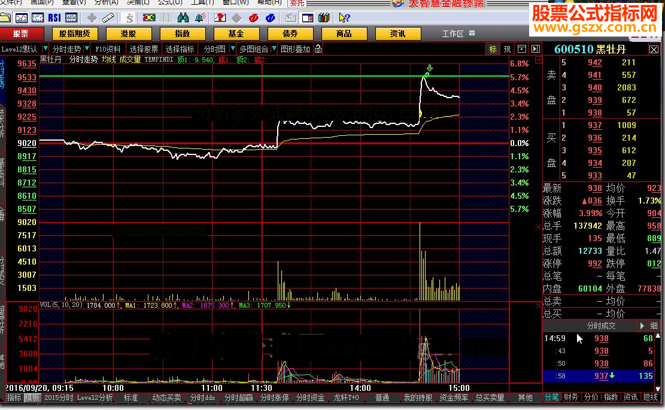This screenshot has height=410, width=665.
Task: Click the binoculars search icon
Action: click(x=183, y=18)
